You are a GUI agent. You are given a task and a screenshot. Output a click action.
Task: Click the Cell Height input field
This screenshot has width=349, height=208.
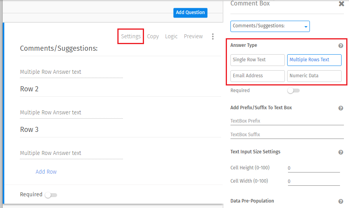click(313, 168)
